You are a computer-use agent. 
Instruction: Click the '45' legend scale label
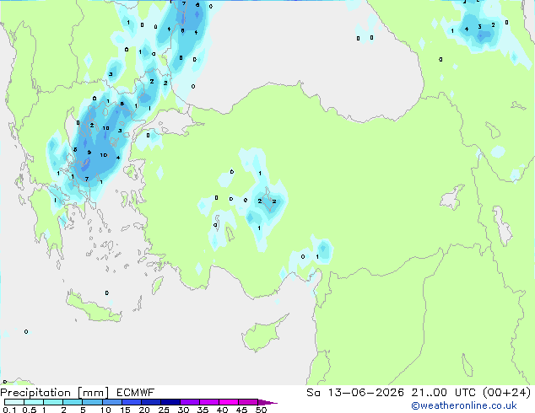tap(241, 410)
